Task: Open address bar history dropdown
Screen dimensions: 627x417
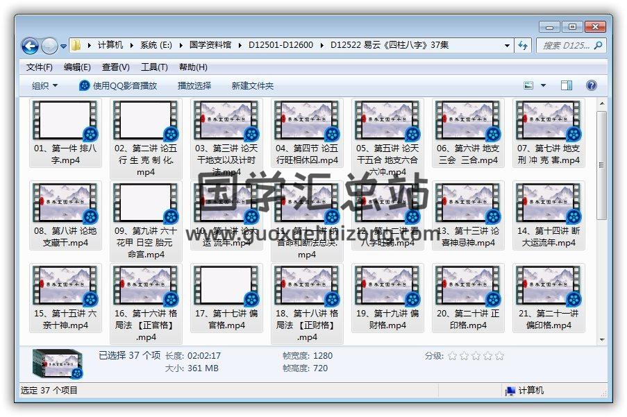Action: [507, 46]
